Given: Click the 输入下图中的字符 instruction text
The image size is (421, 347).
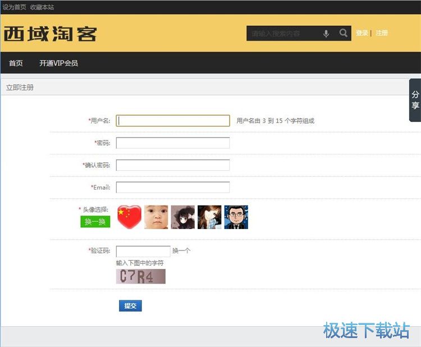Looking at the screenshot, I should click(x=140, y=263).
